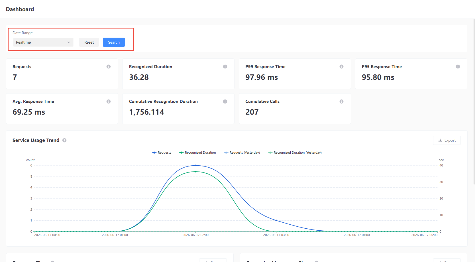The width and height of the screenshot is (475, 262).
Task: Click the page vertical scrollbar
Action: tap(474, 102)
